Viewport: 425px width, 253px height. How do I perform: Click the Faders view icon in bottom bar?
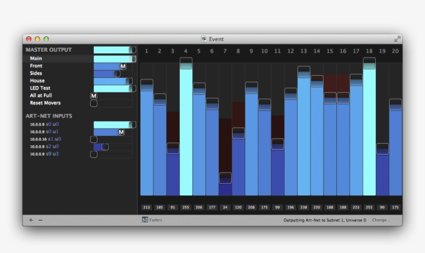click(x=145, y=220)
